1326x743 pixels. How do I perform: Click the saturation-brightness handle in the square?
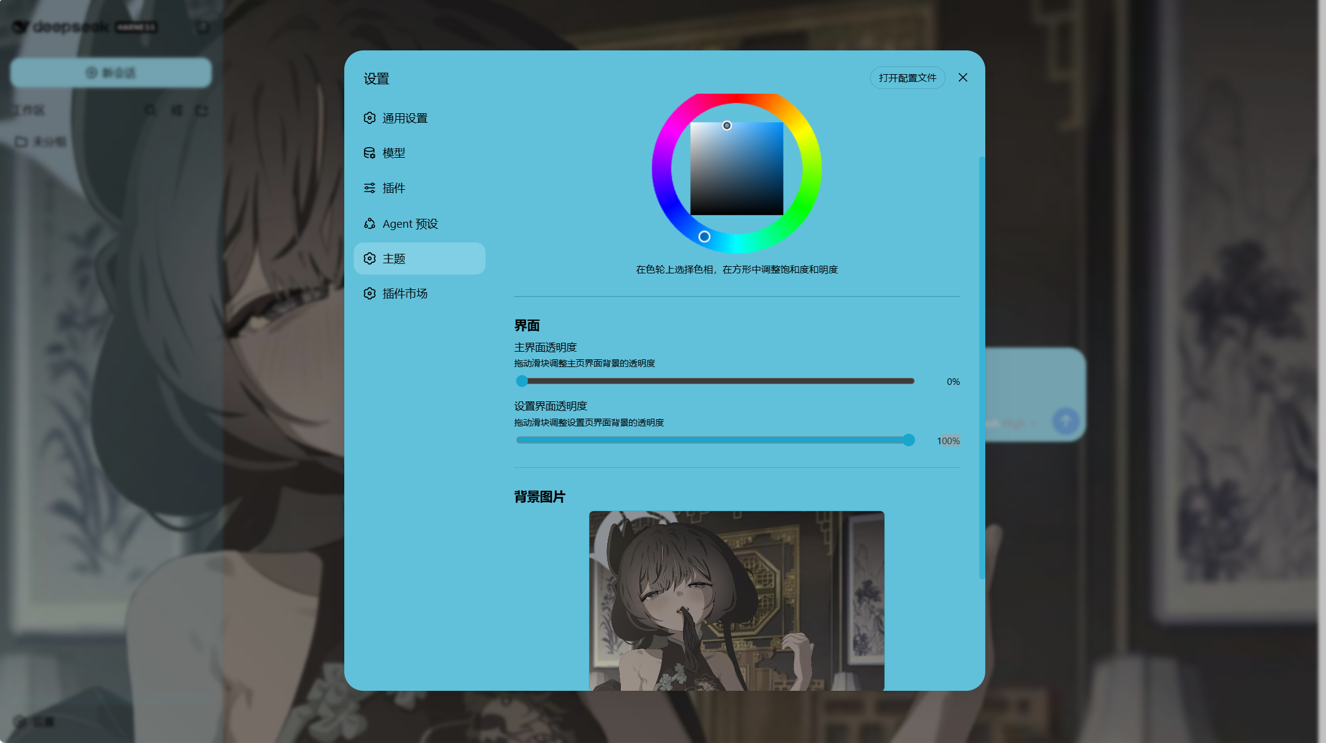(x=727, y=126)
